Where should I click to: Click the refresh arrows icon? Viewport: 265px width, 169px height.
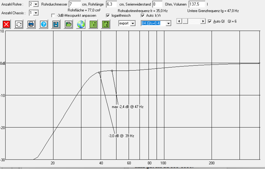pos(19,24)
